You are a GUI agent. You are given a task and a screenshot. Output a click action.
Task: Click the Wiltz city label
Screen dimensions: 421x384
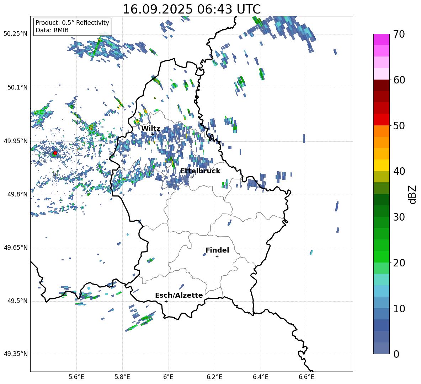point(151,128)
